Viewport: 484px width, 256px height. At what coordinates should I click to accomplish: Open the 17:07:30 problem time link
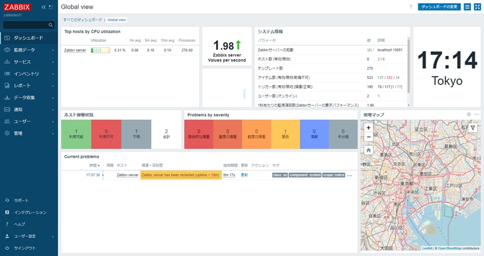93,175
